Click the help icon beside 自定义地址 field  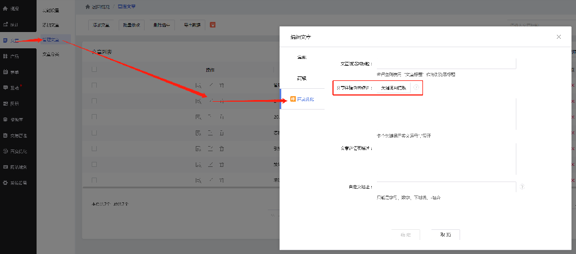[x=523, y=187]
